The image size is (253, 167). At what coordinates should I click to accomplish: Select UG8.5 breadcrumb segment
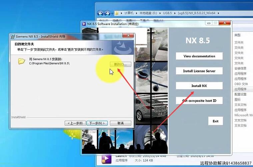(167, 13)
